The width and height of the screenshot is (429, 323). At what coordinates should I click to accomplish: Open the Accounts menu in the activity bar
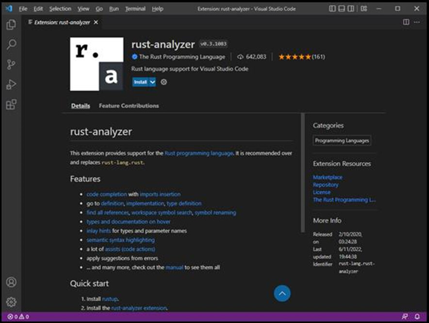click(12, 282)
